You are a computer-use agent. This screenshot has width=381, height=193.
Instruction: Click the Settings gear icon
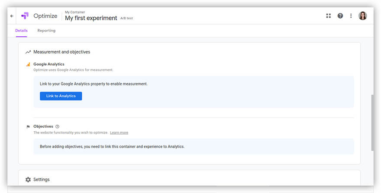point(28,180)
